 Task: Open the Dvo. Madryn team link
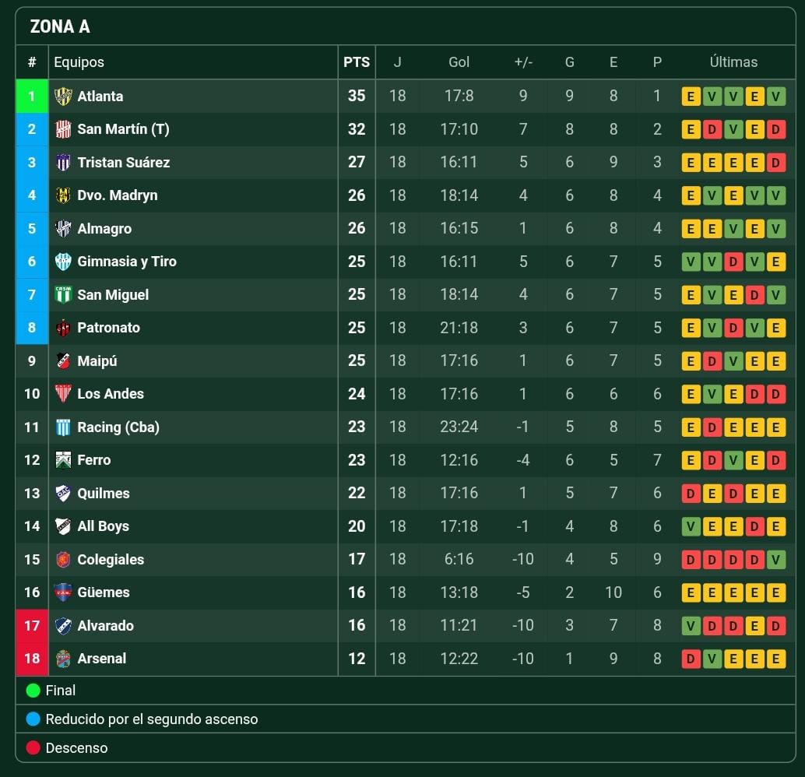pyautogui.click(x=117, y=195)
